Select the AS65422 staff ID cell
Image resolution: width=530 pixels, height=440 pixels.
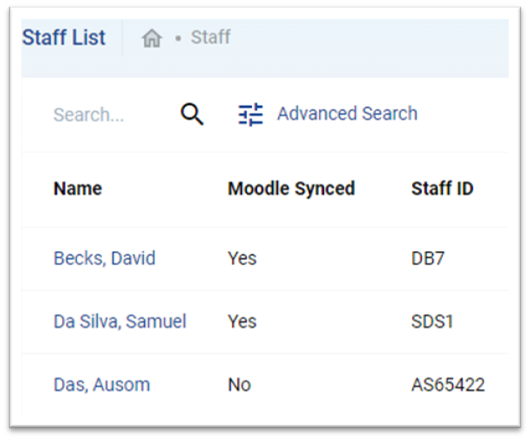click(448, 385)
